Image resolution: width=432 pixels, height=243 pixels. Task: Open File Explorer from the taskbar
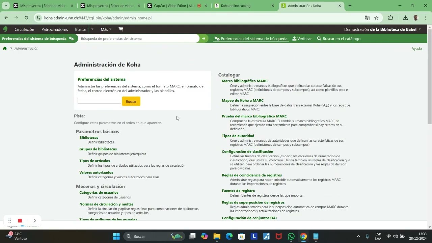217,236
